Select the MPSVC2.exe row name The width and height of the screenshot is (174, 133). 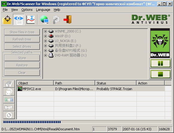click(x=32, y=89)
